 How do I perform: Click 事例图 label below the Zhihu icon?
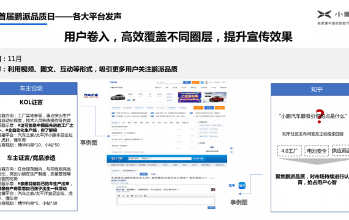click(x=239, y=202)
